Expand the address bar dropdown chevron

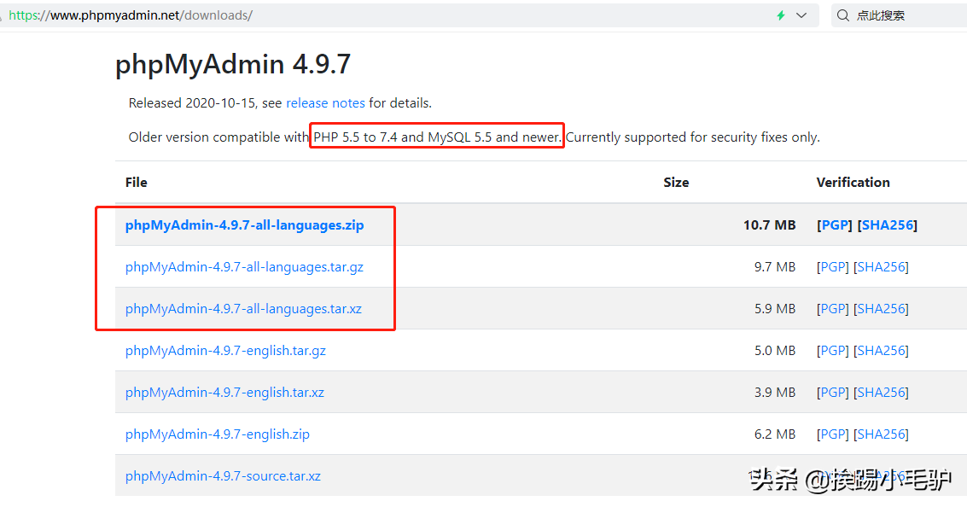pyautogui.click(x=801, y=15)
